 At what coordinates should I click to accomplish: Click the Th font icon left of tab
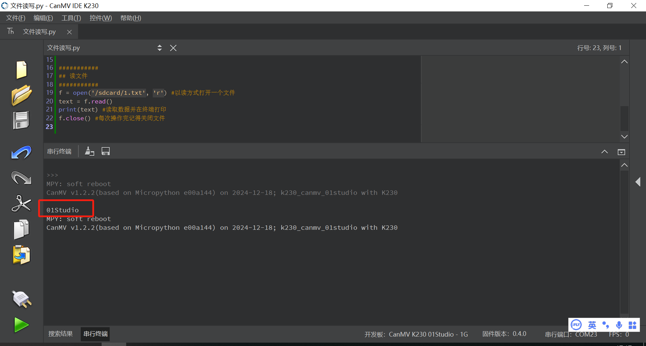(x=11, y=31)
